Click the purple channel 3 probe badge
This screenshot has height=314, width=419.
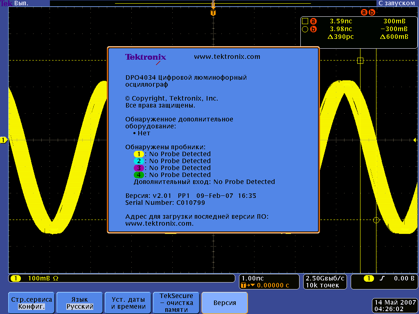click(x=139, y=168)
